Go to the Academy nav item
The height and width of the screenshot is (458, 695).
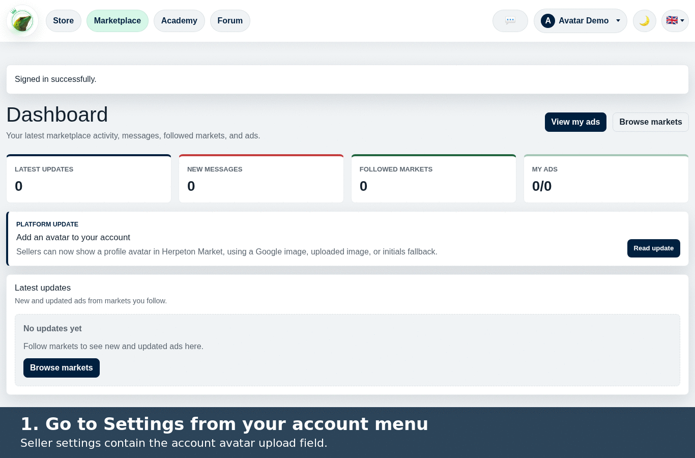point(179,21)
